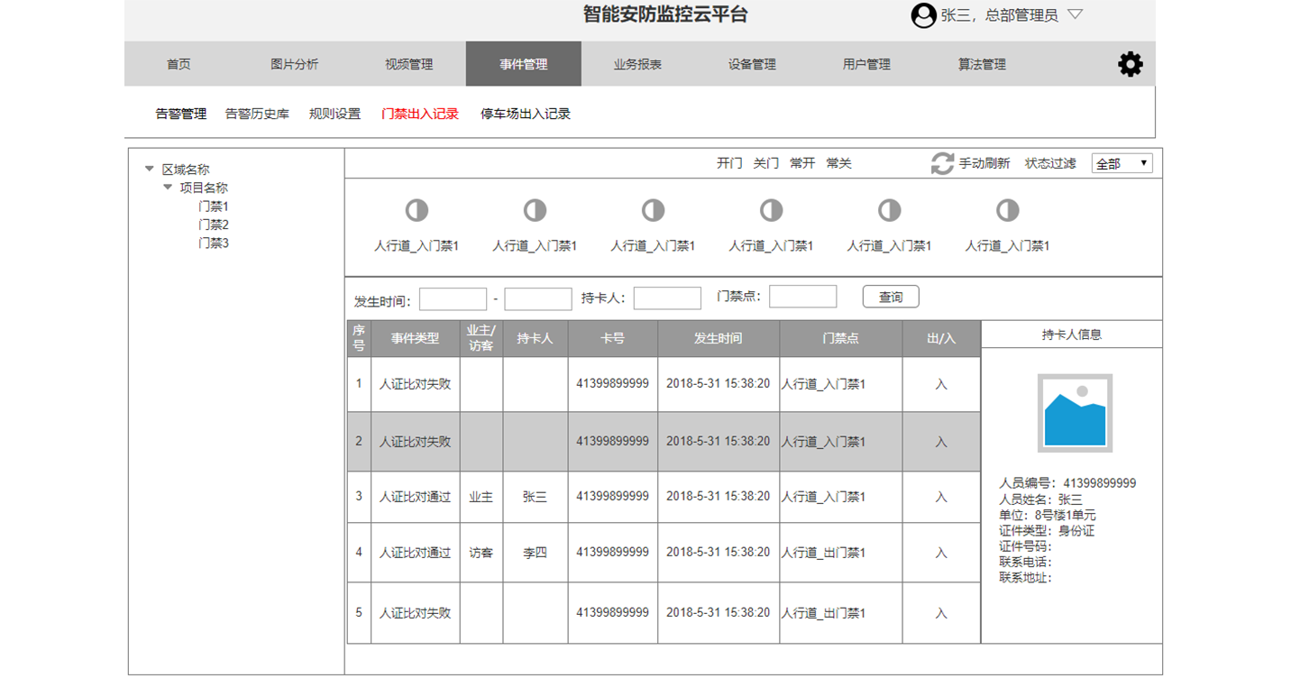Select the 门禁2 tree item

pos(213,224)
